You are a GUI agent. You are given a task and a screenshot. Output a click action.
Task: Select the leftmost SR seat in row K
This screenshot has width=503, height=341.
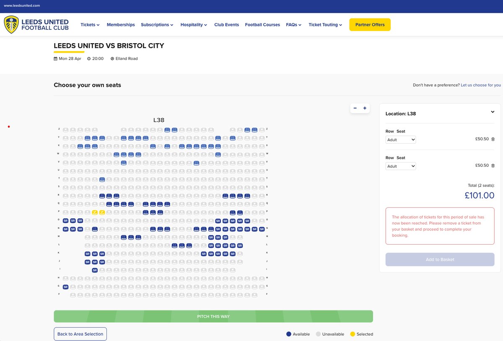tap(87, 254)
